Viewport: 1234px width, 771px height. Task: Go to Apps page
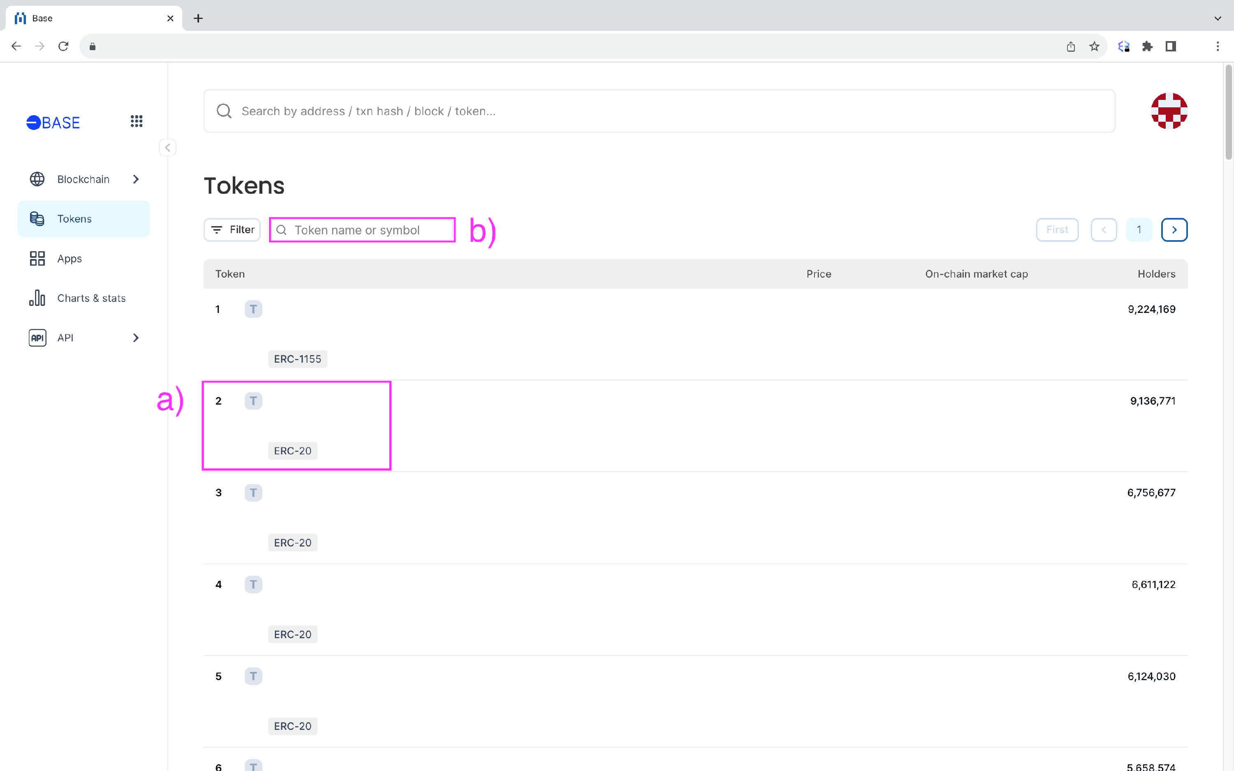[x=70, y=259]
